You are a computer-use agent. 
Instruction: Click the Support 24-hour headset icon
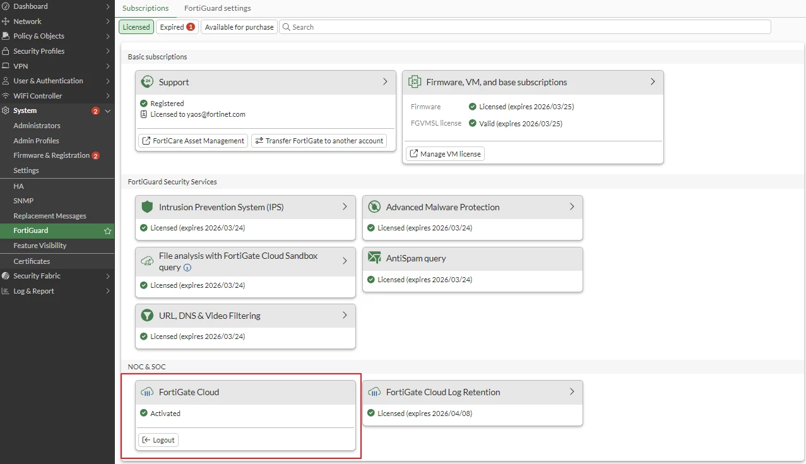147,82
